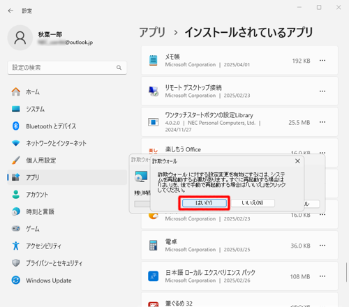Click the 楽しもう Office app name

183,149
